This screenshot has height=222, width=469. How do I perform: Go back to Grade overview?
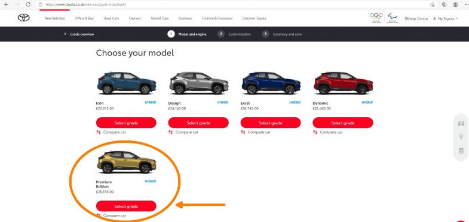tap(79, 35)
